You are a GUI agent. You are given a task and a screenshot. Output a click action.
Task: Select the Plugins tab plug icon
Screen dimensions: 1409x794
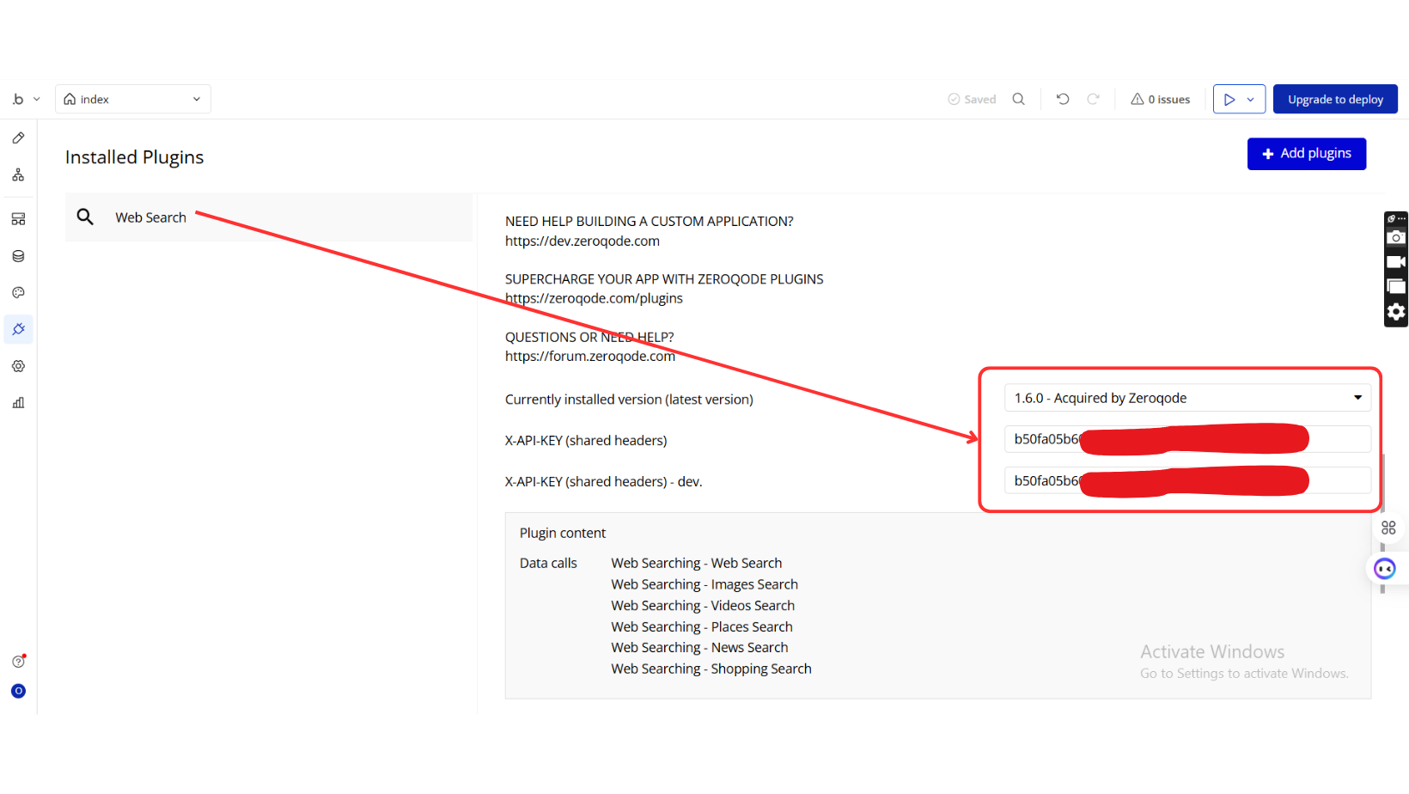(18, 329)
